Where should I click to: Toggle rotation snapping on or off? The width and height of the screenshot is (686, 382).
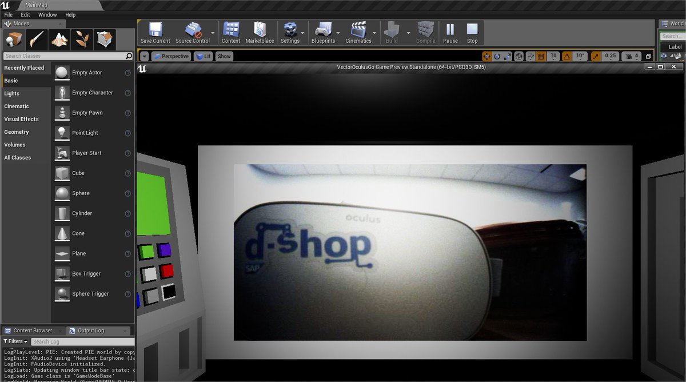(x=567, y=56)
